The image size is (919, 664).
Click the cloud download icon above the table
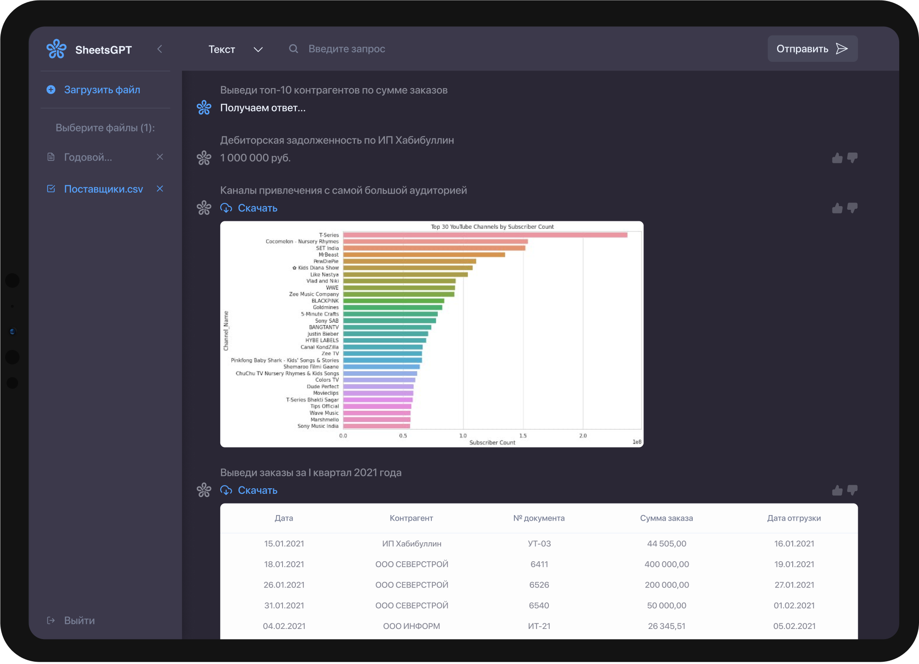click(x=226, y=491)
